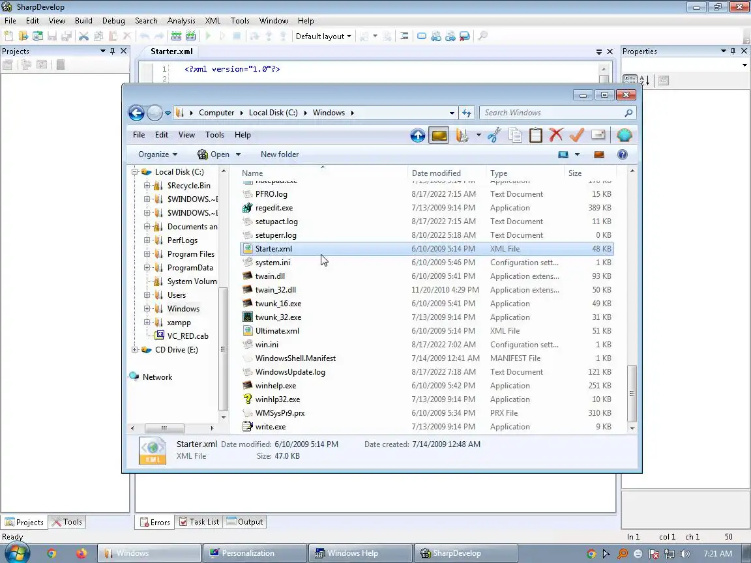Screen dimensions: 751x563
Task: Click Computer in the address breadcrumb
Action: [216, 113]
